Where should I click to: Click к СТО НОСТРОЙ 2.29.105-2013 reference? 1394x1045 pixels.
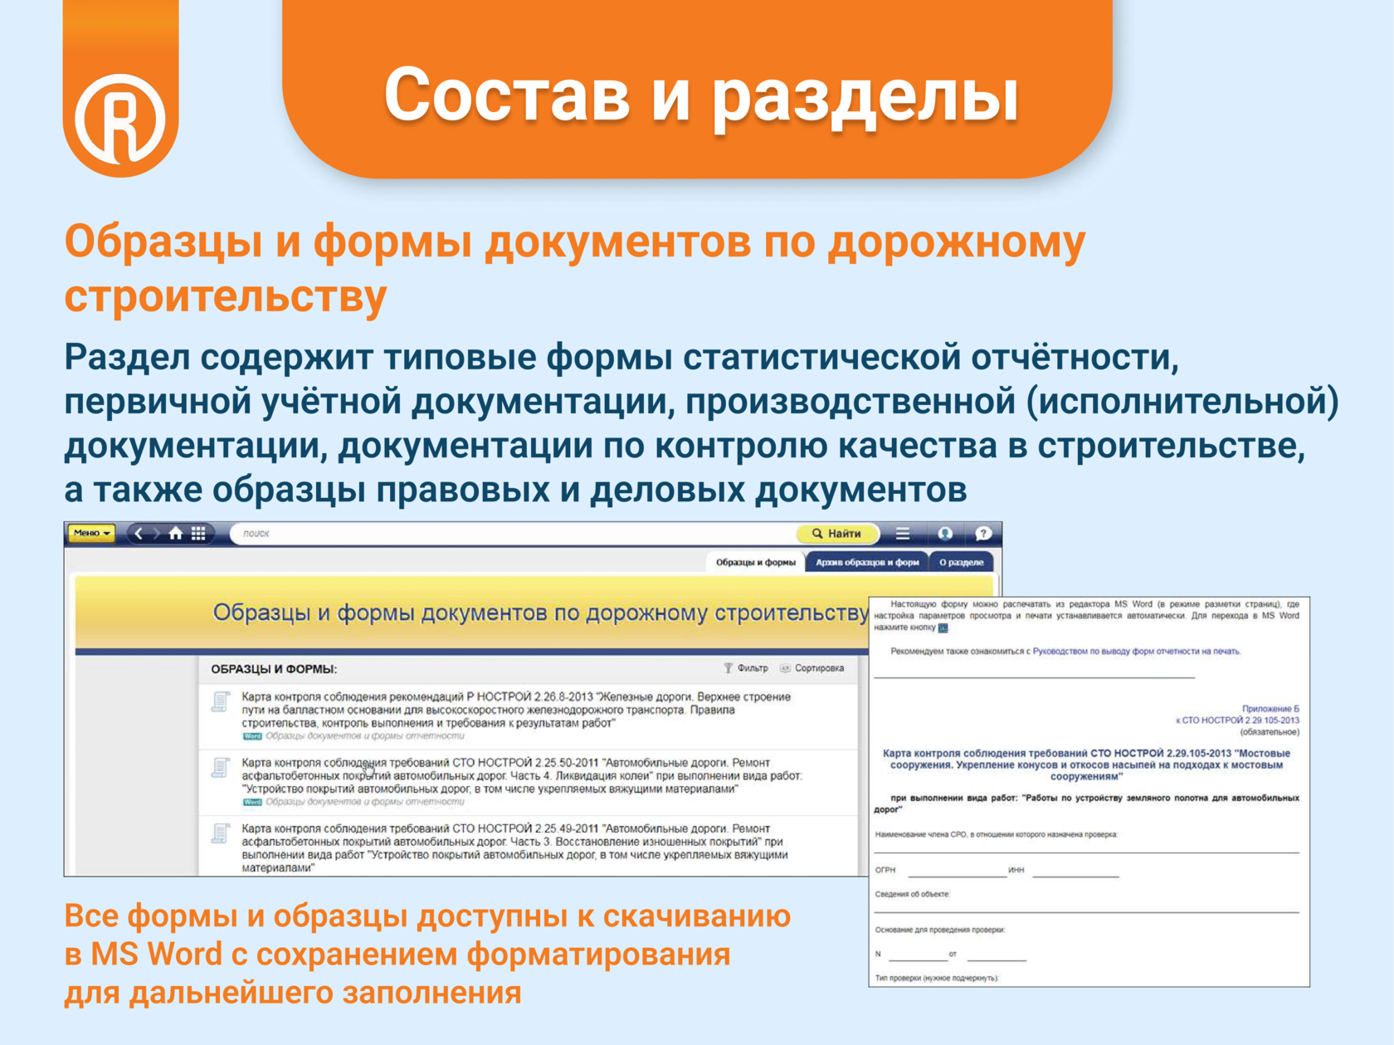1237,720
